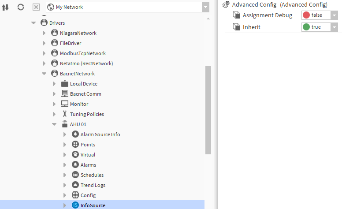Expand the NiagaraNetwork tree node
This screenshot has width=342, height=209.
44,33
